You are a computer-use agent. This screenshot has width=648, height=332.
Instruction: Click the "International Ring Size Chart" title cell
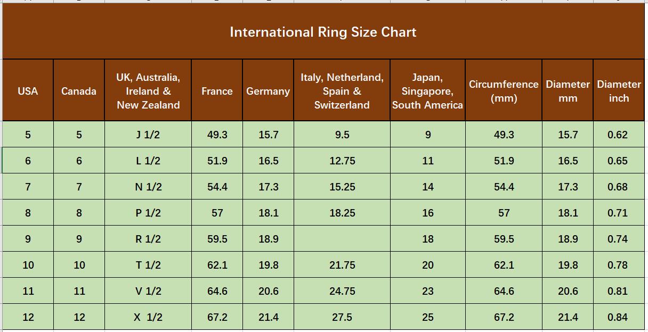323,32
